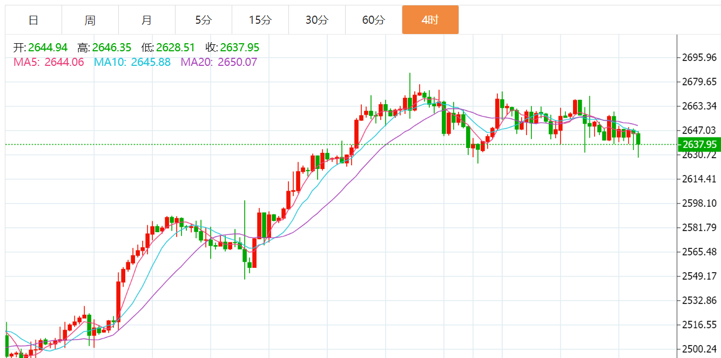Open the 月 monthly chart tab

[x=147, y=20]
